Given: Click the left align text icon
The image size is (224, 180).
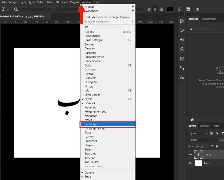Looking at the screenshot, I should 149,9.
